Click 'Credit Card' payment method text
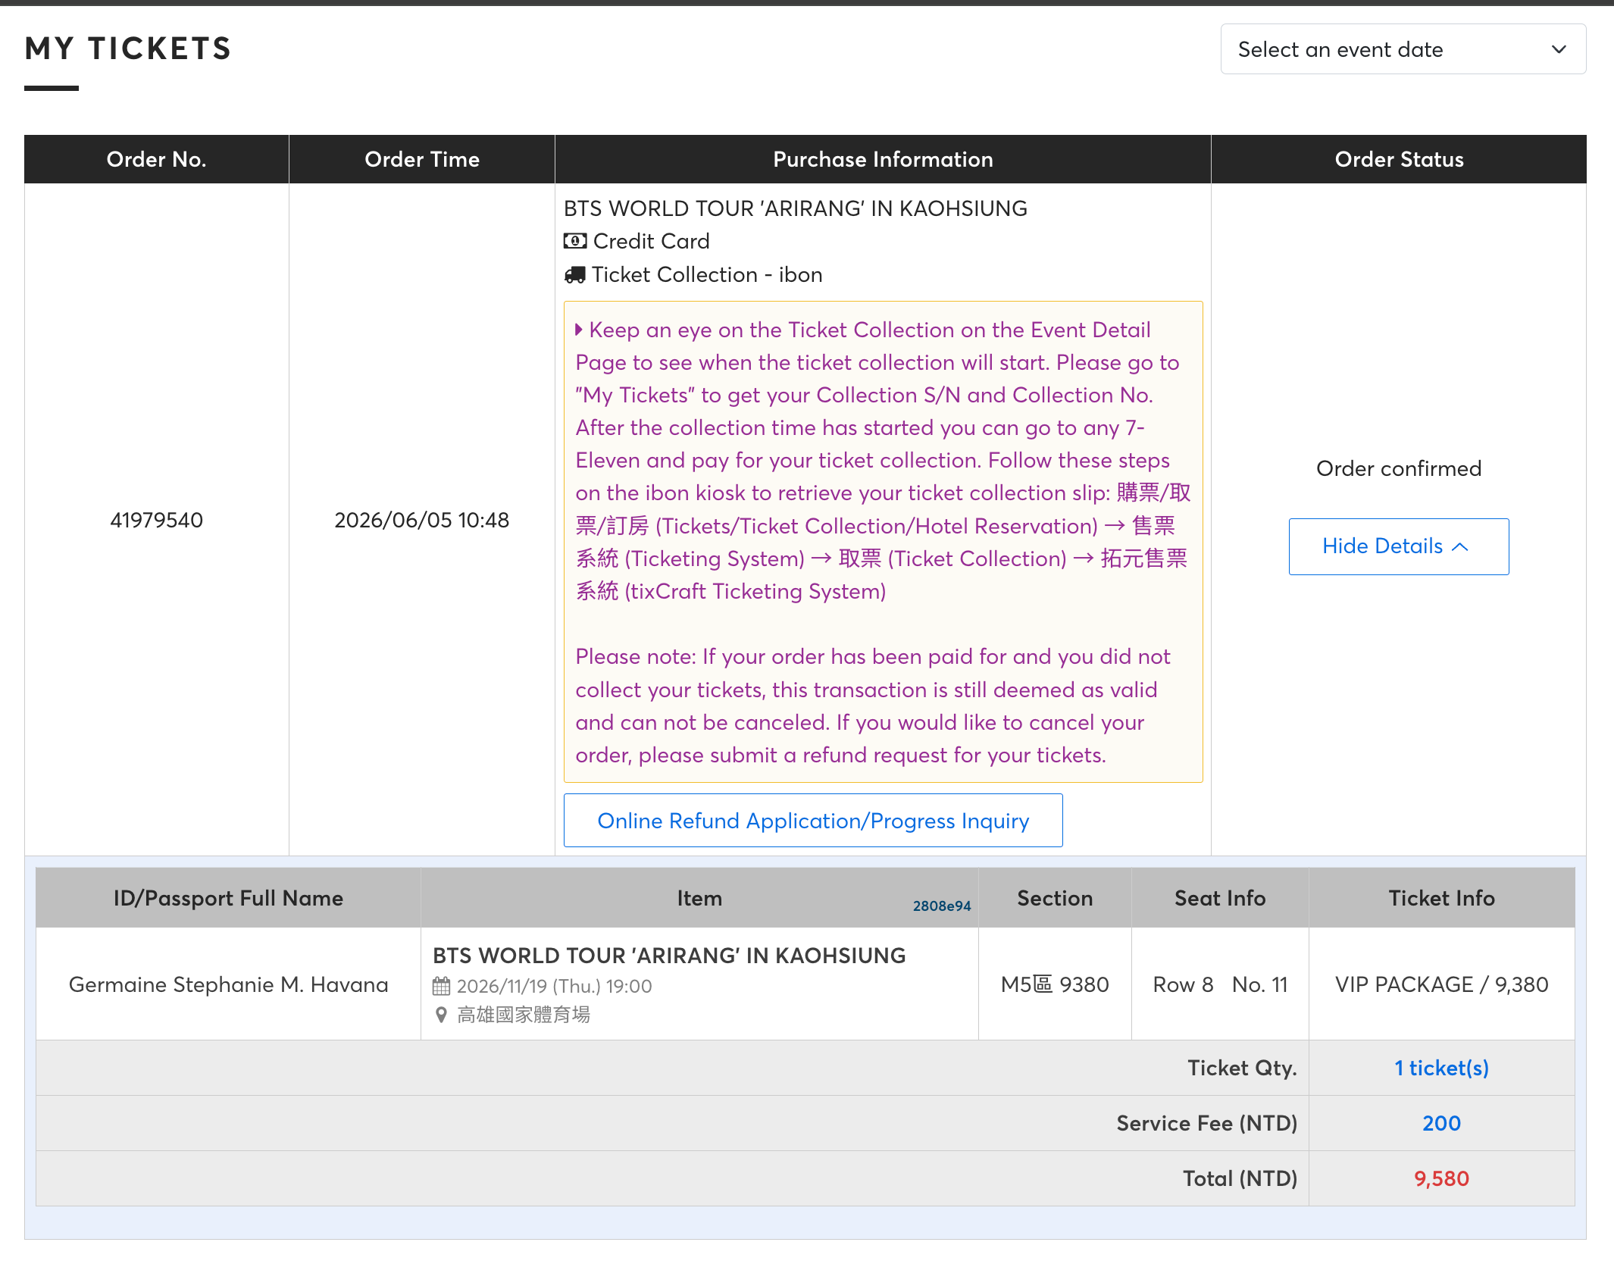Image resolution: width=1614 pixels, height=1264 pixels. click(651, 241)
